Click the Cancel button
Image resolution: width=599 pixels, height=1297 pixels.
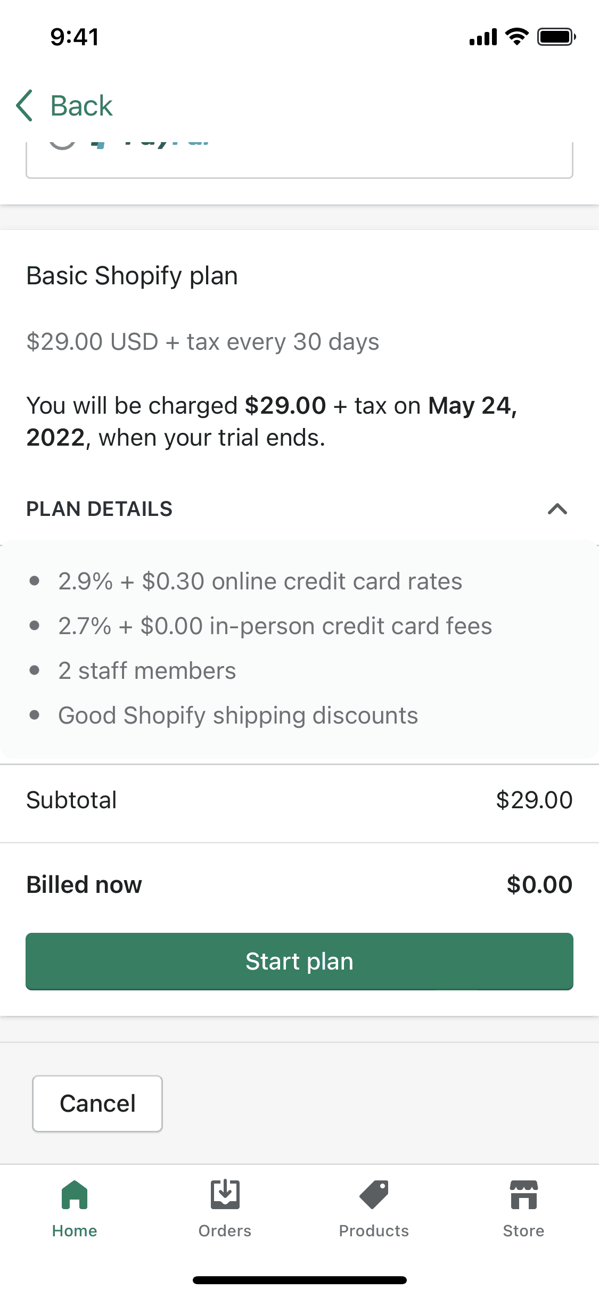point(97,1103)
